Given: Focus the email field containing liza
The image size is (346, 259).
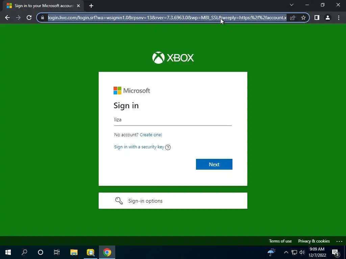Looking at the screenshot, I should (173, 120).
